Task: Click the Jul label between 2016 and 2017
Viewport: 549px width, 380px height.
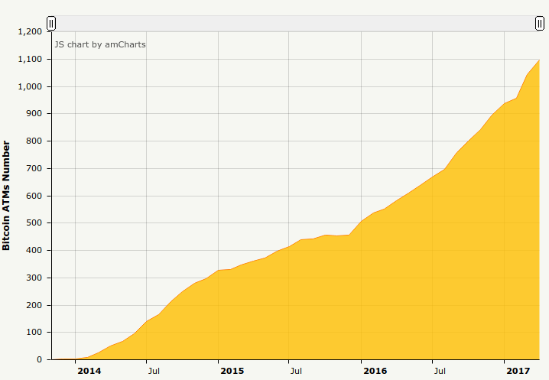Action: point(440,371)
